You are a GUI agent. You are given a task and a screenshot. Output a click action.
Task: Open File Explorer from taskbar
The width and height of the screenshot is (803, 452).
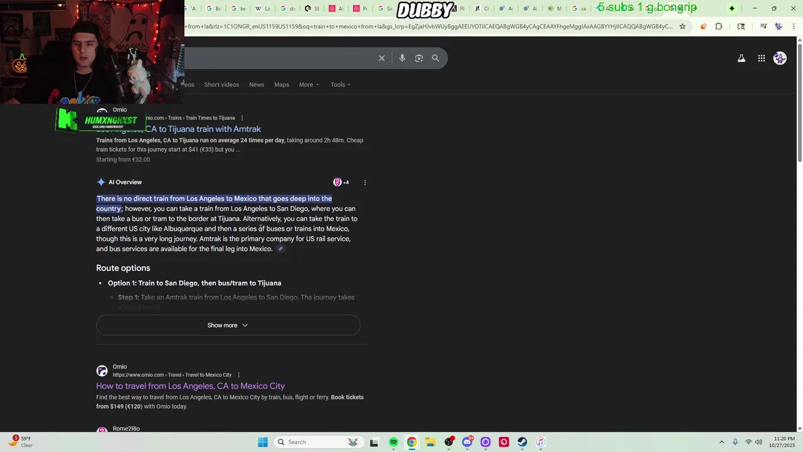pyautogui.click(x=430, y=442)
